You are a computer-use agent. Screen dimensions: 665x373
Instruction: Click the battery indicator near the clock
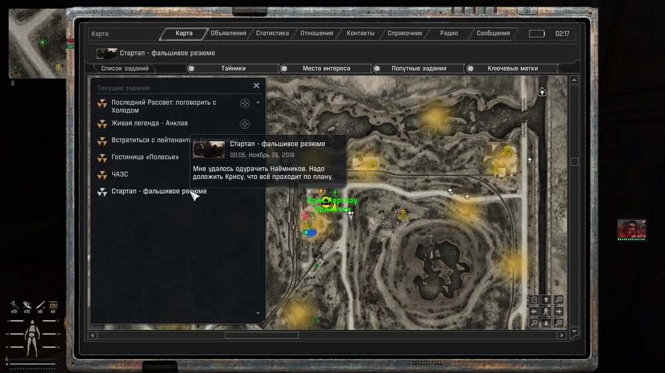[x=537, y=33]
